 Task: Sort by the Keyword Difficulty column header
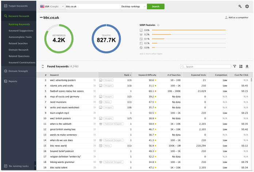(146, 75)
